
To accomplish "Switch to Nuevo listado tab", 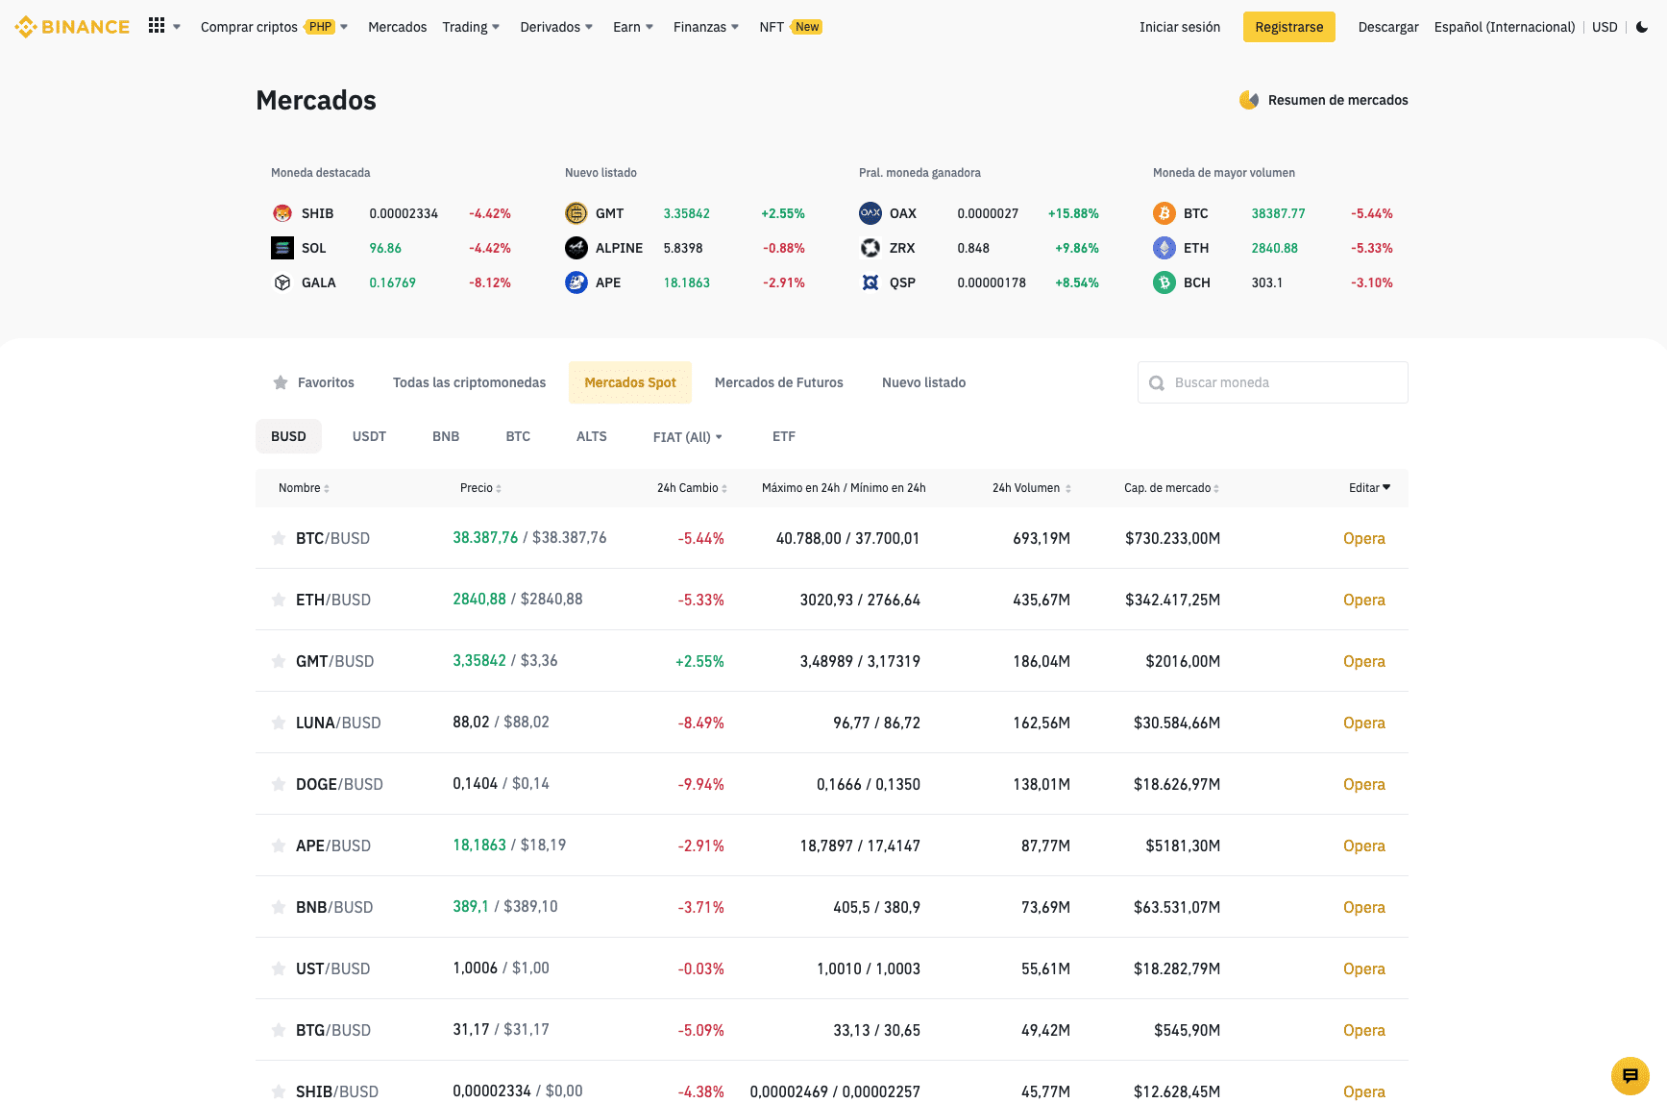I will [x=923, y=382].
